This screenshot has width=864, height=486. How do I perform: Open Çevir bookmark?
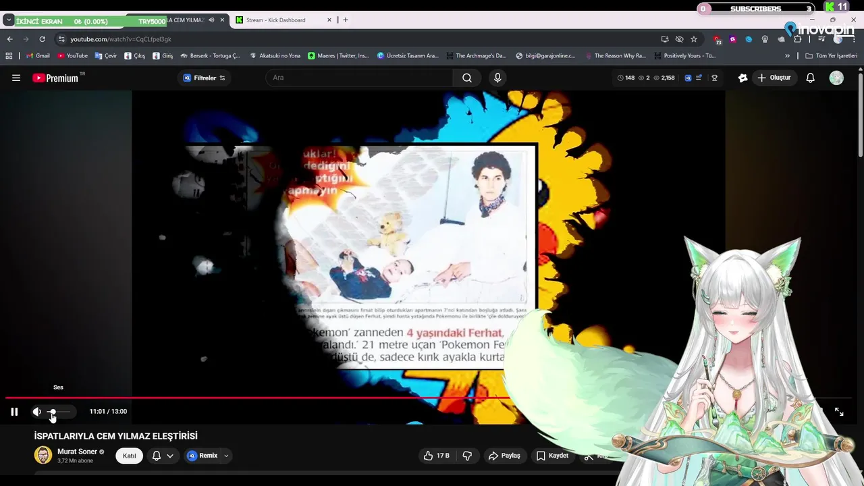point(106,56)
